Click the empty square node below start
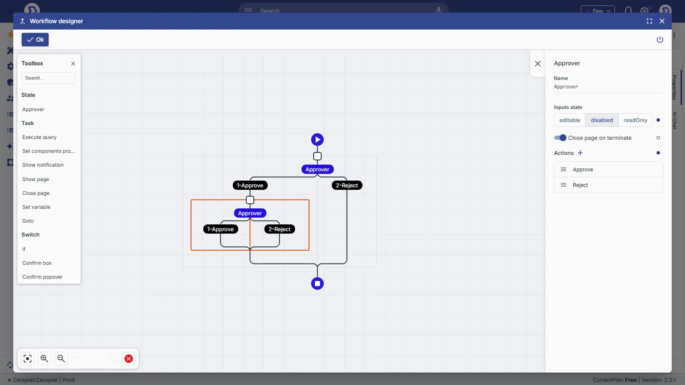 tap(317, 156)
